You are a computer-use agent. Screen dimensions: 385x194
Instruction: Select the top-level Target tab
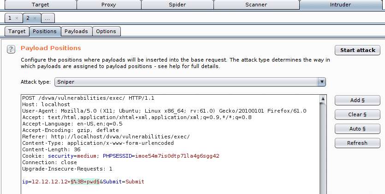[40, 5]
